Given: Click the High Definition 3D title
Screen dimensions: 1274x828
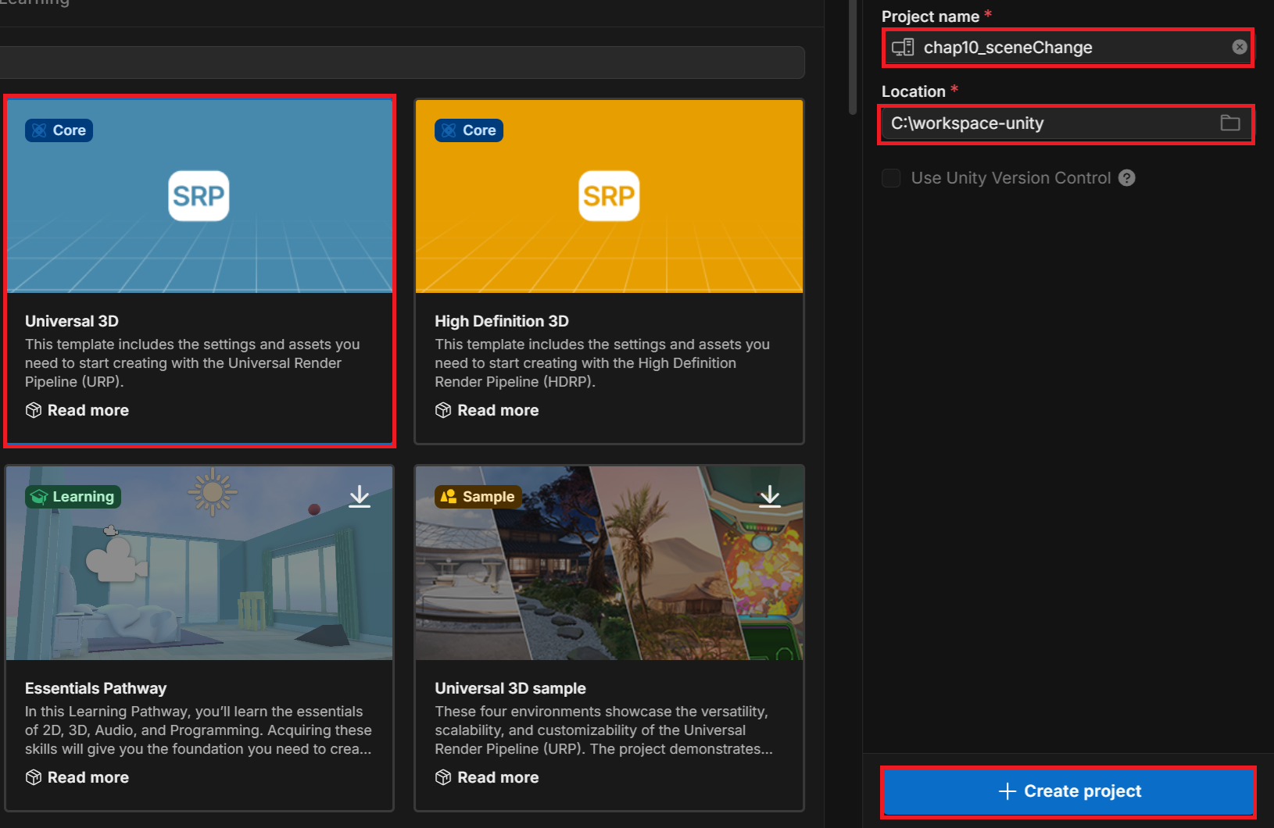Looking at the screenshot, I should pyautogui.click(x=502, y=321).
